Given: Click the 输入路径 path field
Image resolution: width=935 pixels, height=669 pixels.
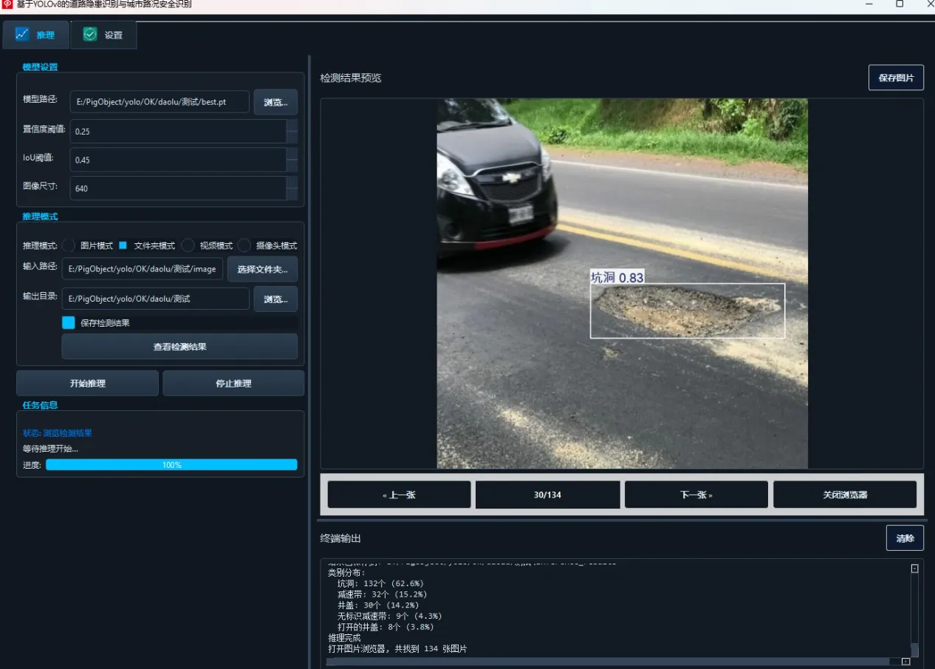Looking at the screenshot, I should pyautogui.click(x=143, y=269).
